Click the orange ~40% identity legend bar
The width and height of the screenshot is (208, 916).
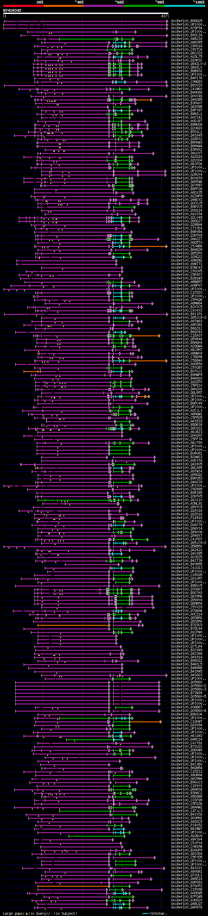(x=64, y=6)
